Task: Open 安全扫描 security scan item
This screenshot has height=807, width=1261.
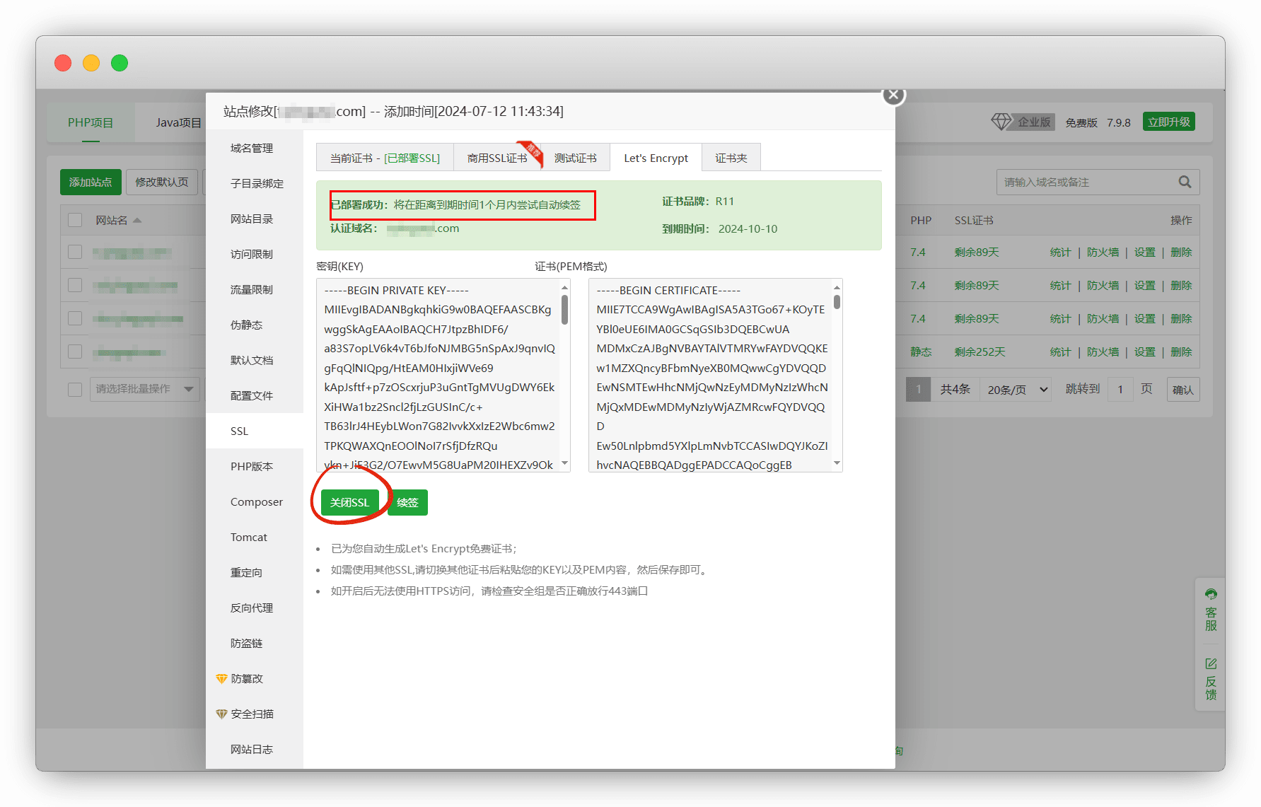Action: pyautogui.click(x=251, y=714)
